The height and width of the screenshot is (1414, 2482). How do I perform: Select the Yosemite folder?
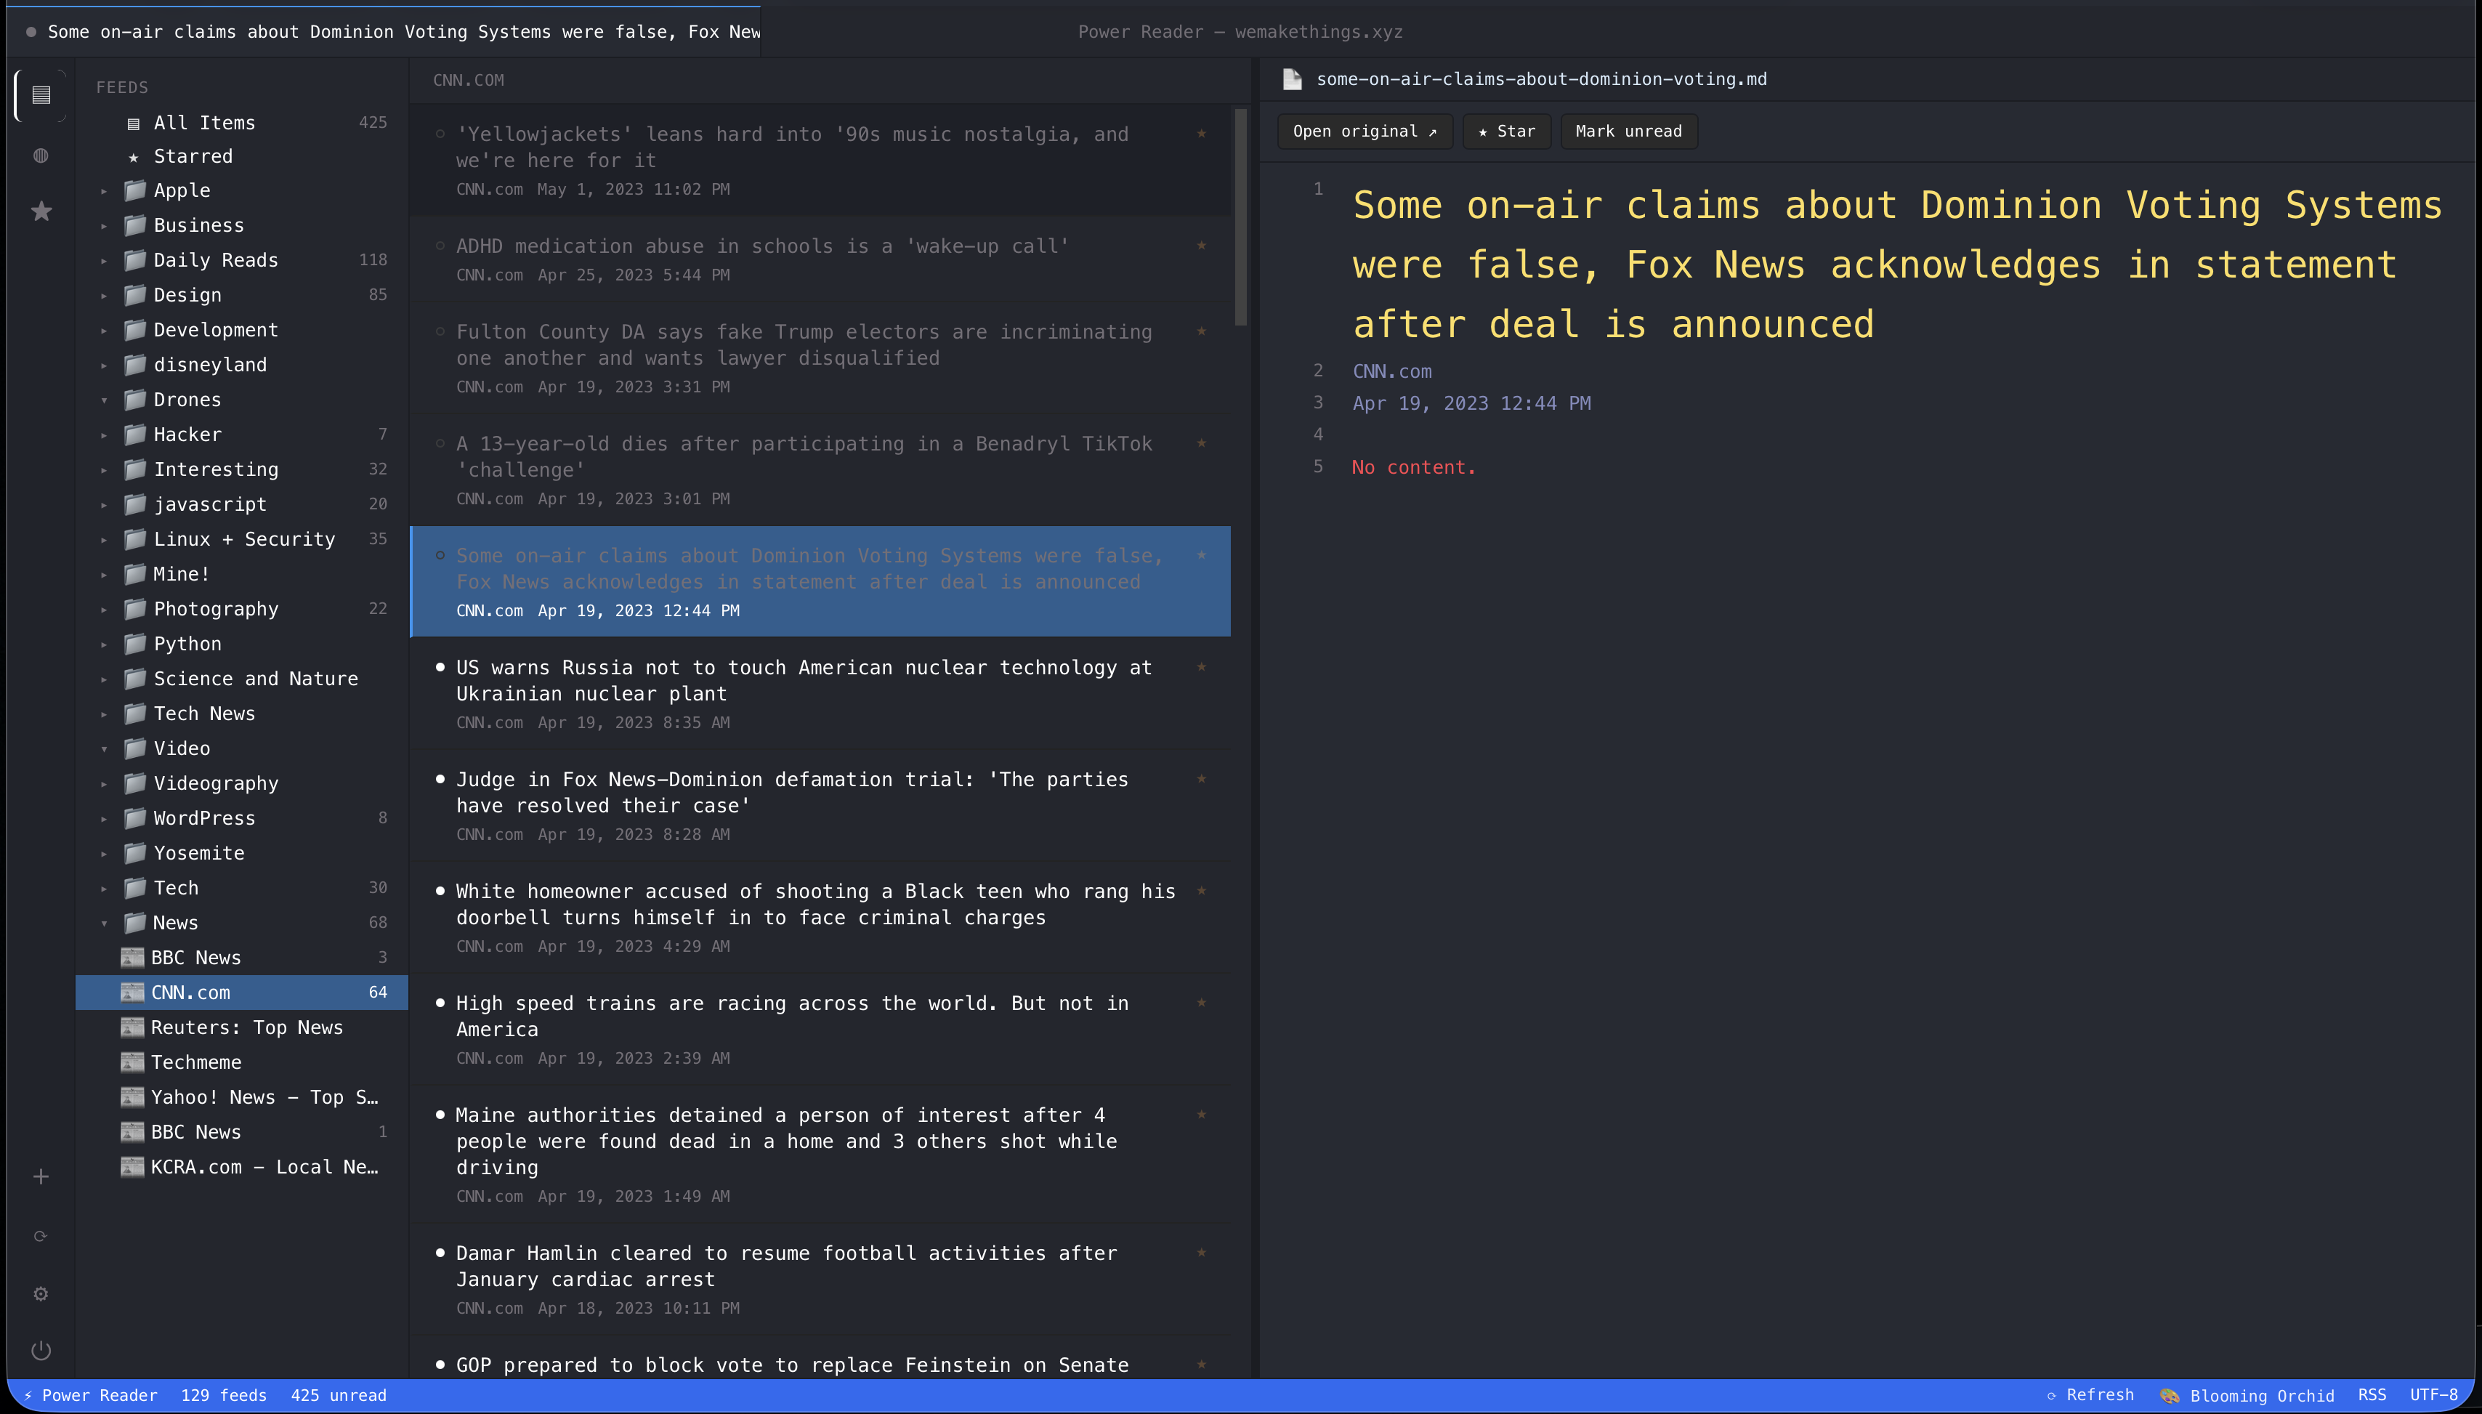(x=242, y=852)
